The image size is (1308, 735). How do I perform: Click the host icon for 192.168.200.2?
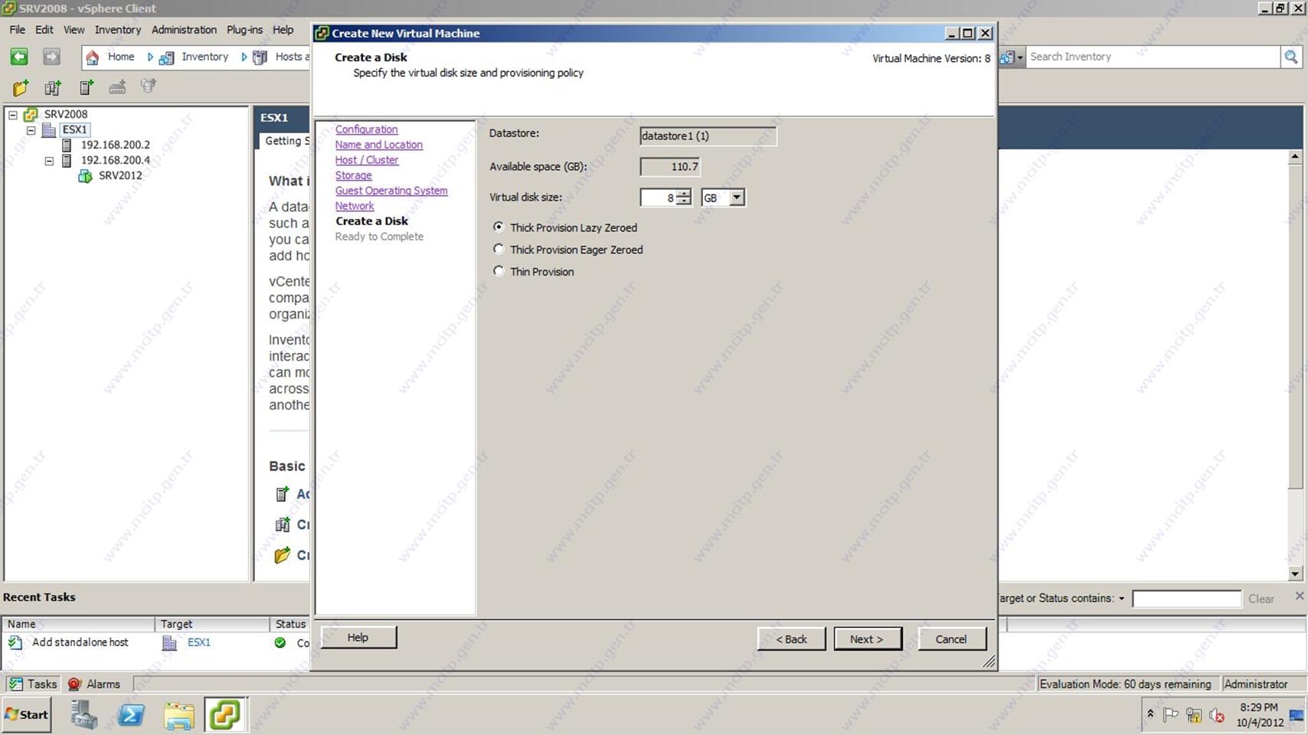click(67, 145)
